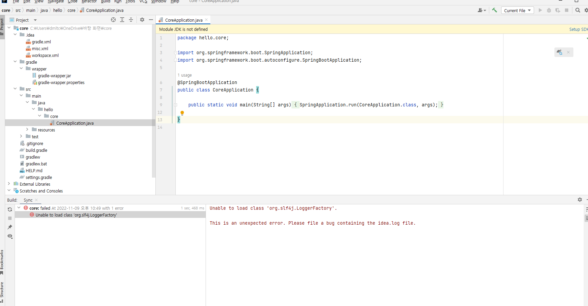The height and width of the screenshot is (306, 588).
Task: Click the Load Gradle Changes floating icon
Action: click(x=559, y=52)
